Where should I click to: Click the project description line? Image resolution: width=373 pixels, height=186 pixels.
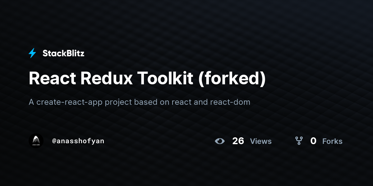[x=140, y=102]
